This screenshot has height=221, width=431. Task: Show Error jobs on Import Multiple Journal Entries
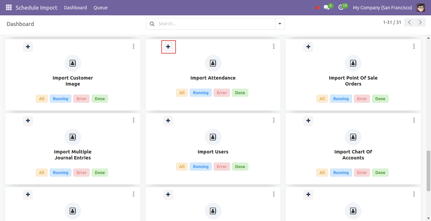81,173
